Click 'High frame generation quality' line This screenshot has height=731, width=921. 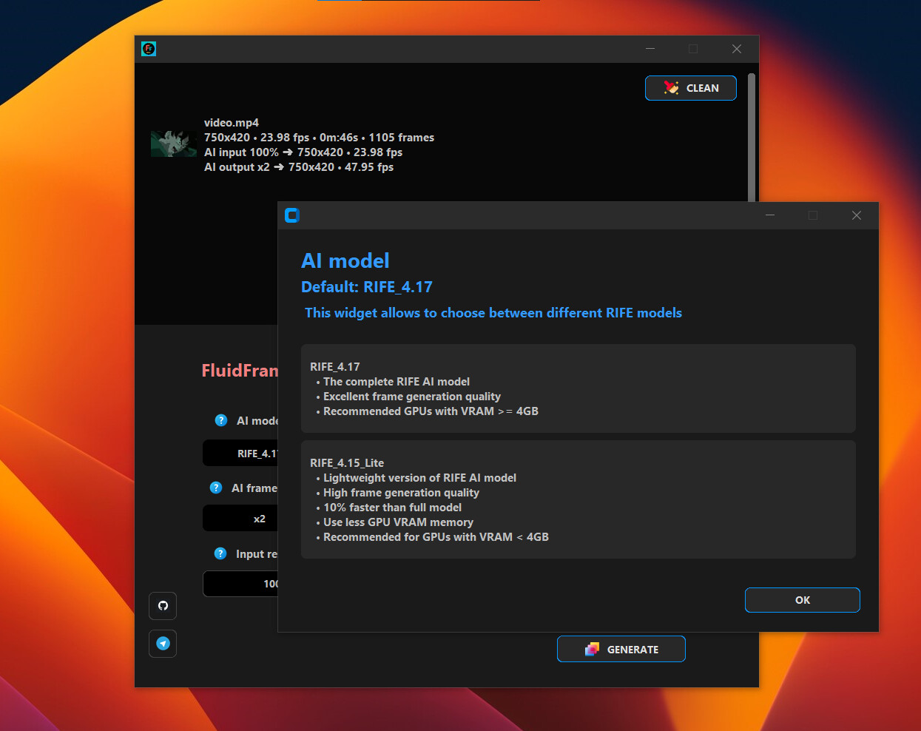point(401,493)
